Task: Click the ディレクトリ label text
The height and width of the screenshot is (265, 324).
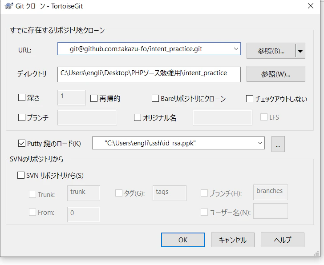Action: click(x=32, y=74)
